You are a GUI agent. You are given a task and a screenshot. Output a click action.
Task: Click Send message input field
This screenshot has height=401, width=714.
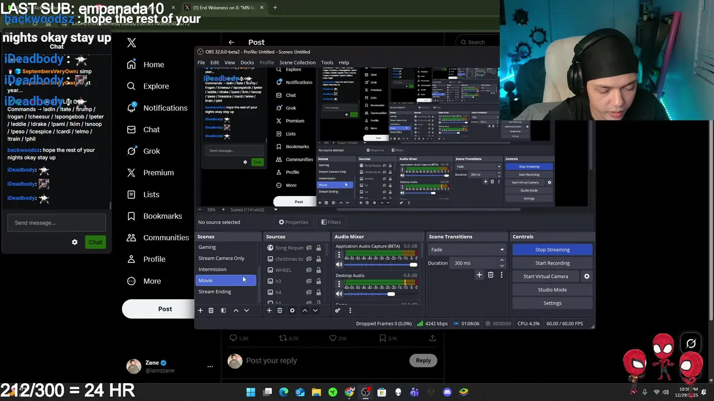[56, 223]
